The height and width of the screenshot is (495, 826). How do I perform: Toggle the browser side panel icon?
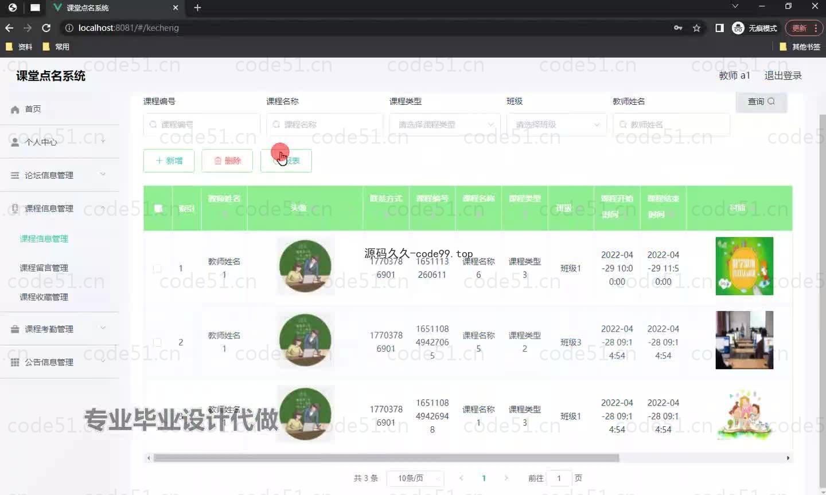[719, 27]
